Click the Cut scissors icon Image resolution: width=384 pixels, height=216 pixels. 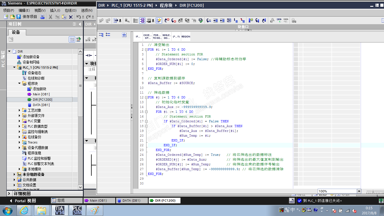click(51, 17)
